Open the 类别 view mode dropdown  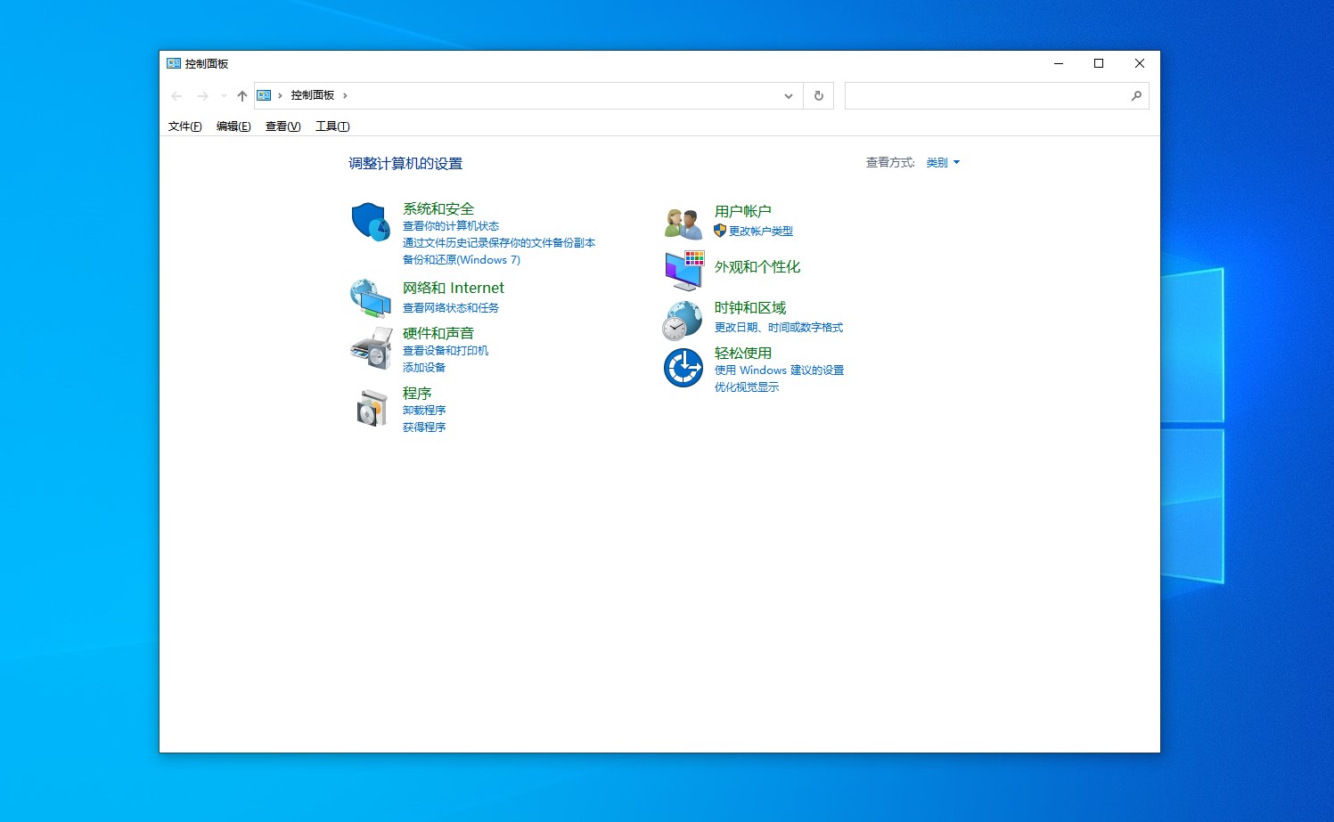click(943, 163)
